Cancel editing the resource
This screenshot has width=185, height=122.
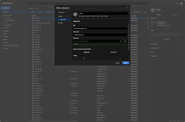click(x=117, y=63)
